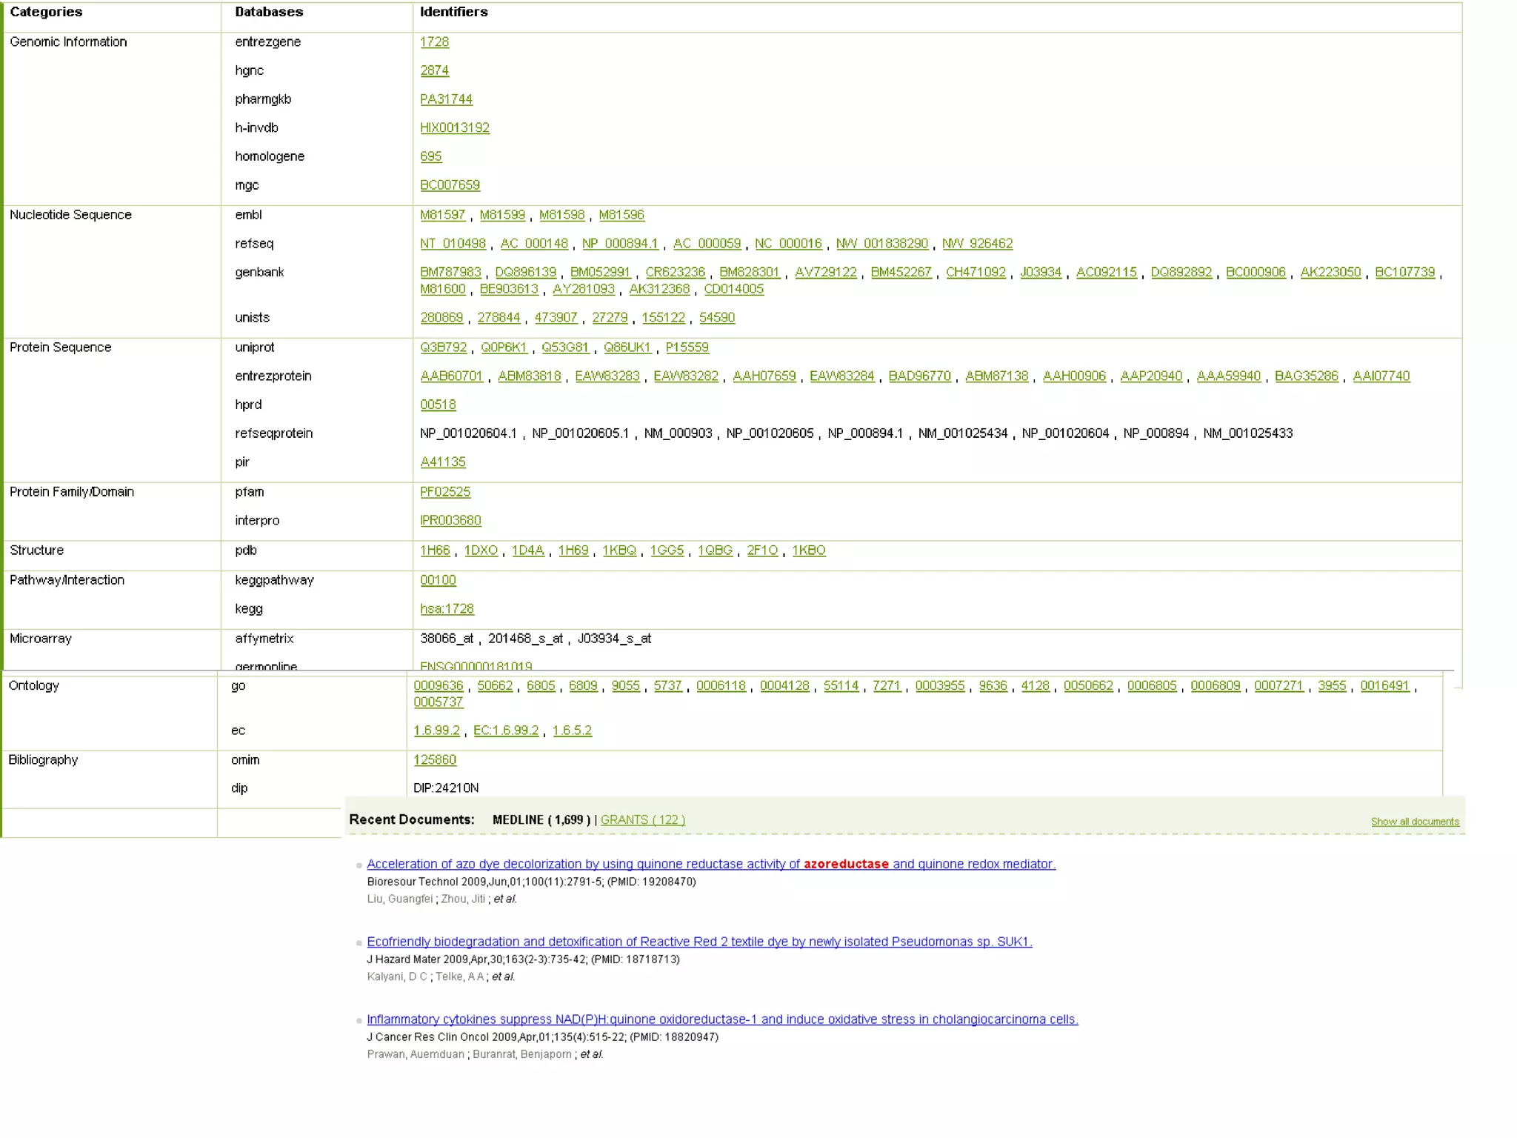Viewport: 1517px width, 1138px height.
Task: Open keggpathway link 00100
Action: point(438,580)
